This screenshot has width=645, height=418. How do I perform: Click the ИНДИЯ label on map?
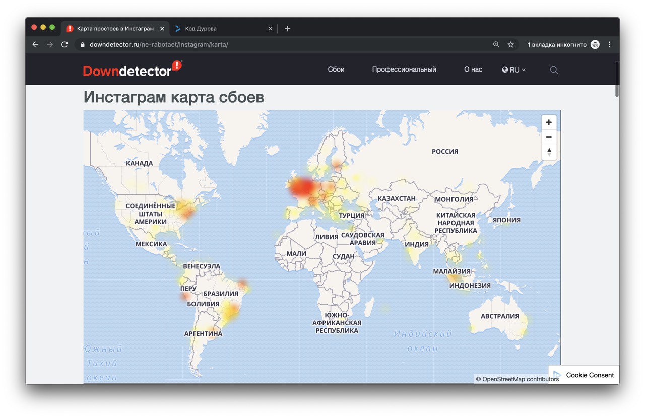(x=417, y=244)
